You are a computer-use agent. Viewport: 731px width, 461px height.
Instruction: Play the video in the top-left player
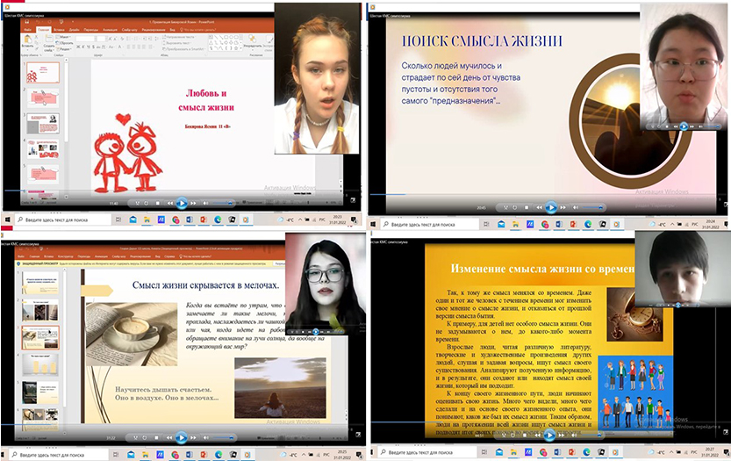point(182,203)
